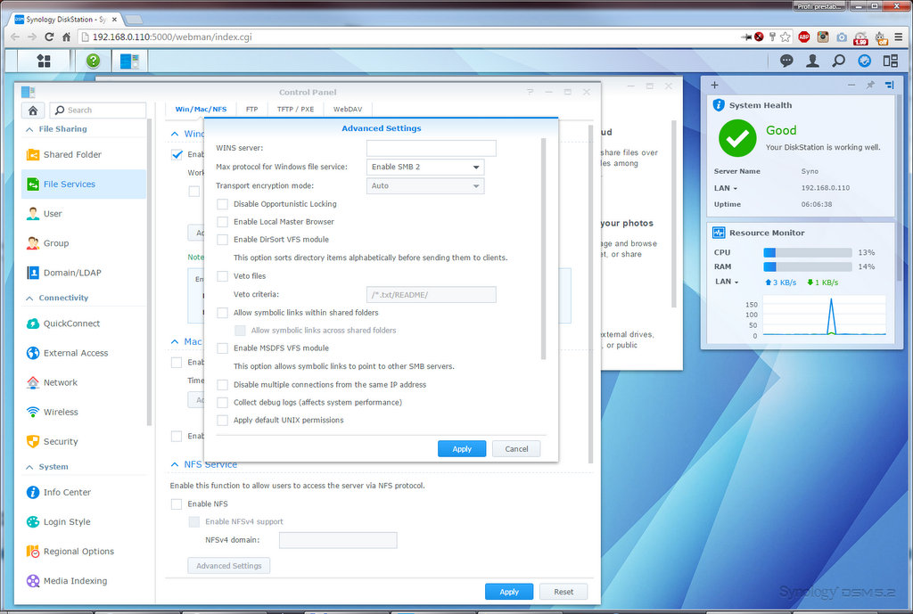Open Group settings in sidebar

[84, 242]
